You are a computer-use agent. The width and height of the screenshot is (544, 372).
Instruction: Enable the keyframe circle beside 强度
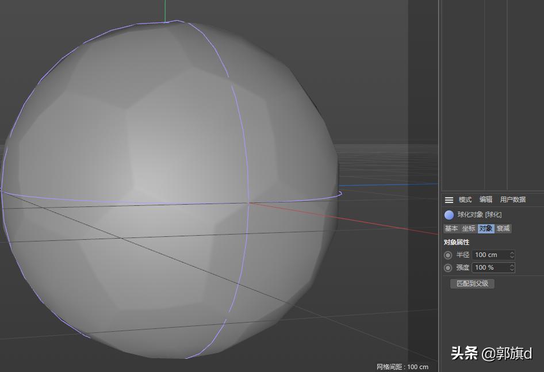pos(448,267)
